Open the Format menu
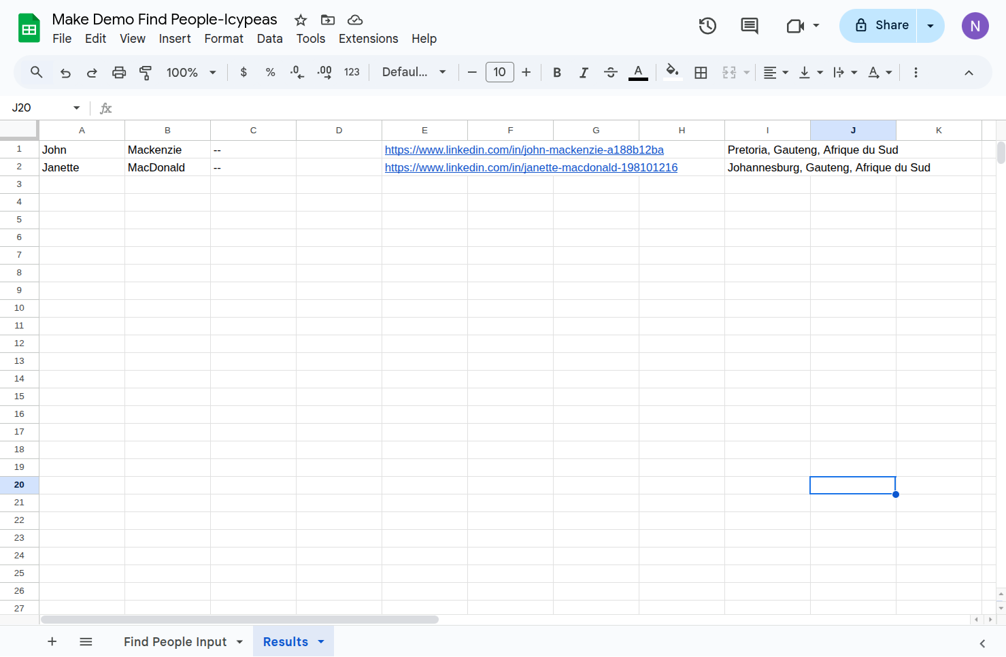Viewport: 1006px width, 657px height. (224, 39)
